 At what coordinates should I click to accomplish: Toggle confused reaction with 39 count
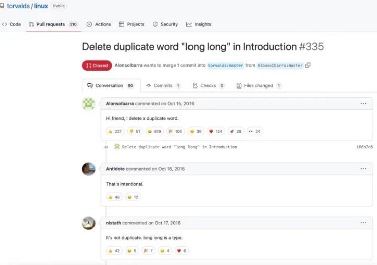tap(196, 131)
